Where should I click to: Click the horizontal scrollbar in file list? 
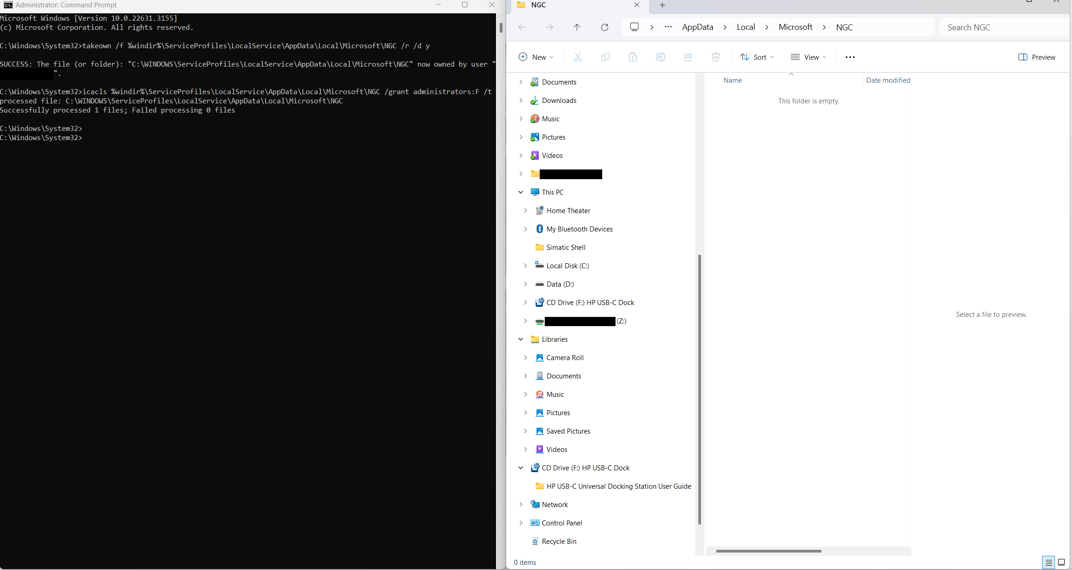tap(768, 551)
